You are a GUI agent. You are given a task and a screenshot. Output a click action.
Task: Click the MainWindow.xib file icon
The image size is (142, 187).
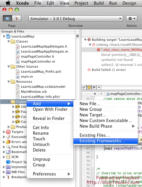[18, 92]
